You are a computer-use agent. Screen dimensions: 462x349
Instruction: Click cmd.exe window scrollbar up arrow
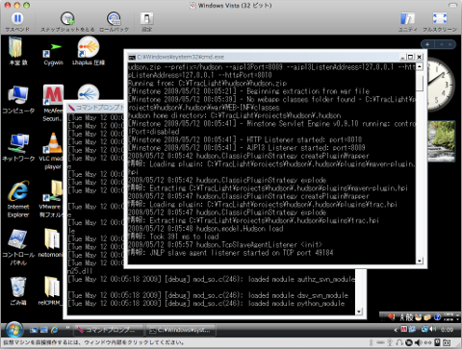pos(420,66)
